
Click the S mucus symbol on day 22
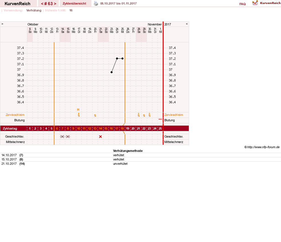tap(144, 116)
